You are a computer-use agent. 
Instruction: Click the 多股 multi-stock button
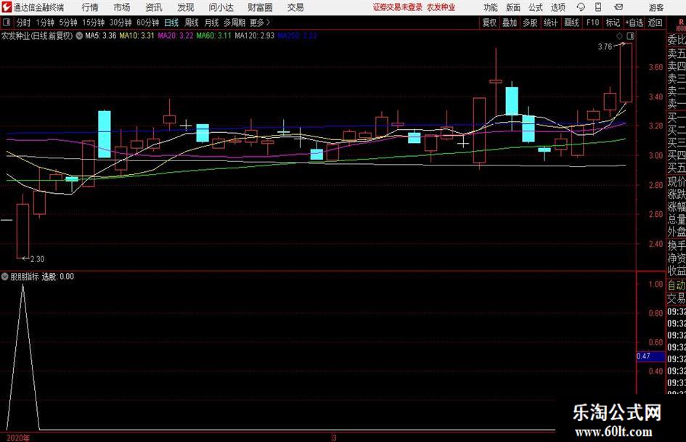pos(530,22)
